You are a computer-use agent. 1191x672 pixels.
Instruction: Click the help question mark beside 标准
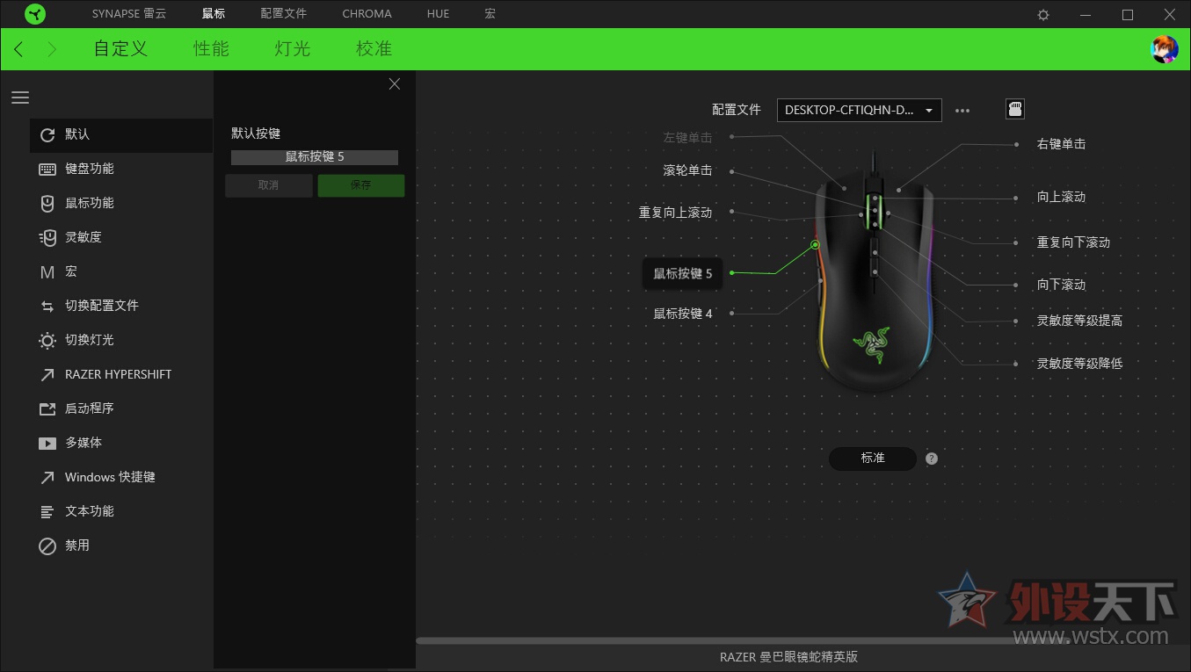click(932, 459)
